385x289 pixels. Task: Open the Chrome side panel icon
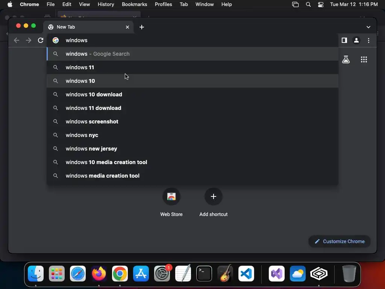[344, 40]
